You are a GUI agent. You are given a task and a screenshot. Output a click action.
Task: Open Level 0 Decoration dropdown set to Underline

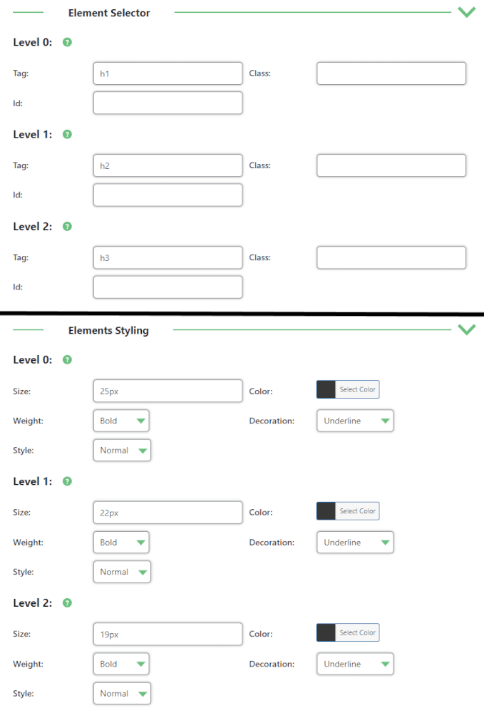tap(355, 421)
